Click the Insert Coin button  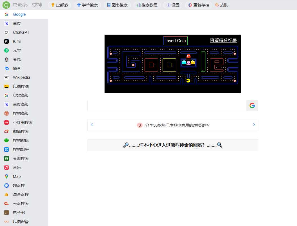click(175, 41)
